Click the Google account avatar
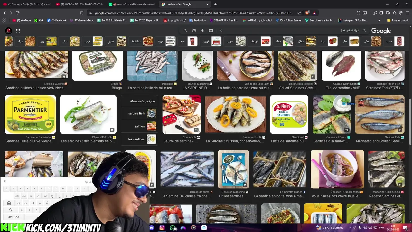The width and height of the screenshot is (412, 232). click(x=9, y=31)
